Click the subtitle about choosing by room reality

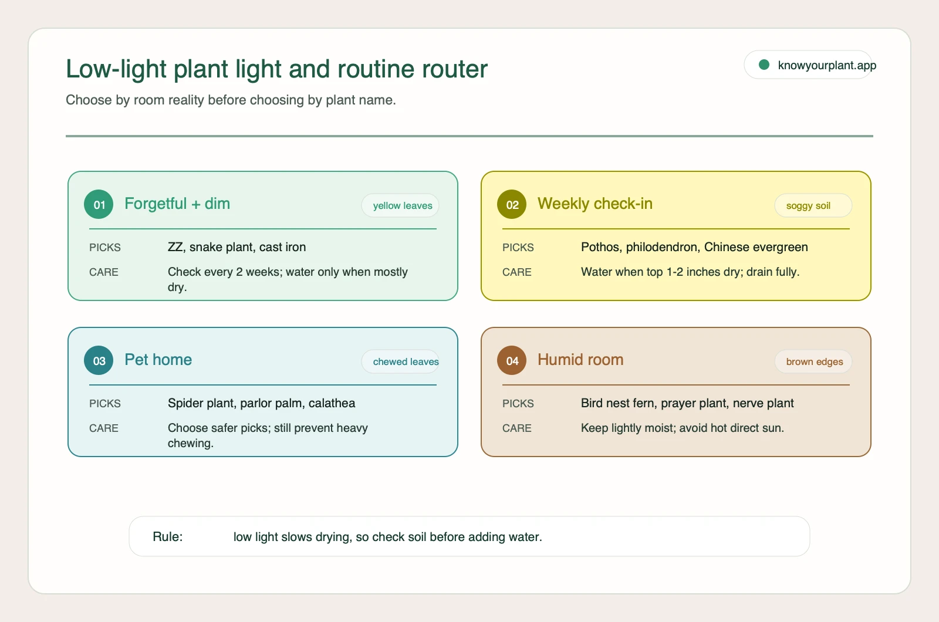click(231, 100)
